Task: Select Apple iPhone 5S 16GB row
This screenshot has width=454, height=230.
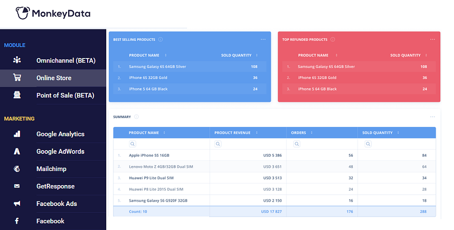Action: 275,155
